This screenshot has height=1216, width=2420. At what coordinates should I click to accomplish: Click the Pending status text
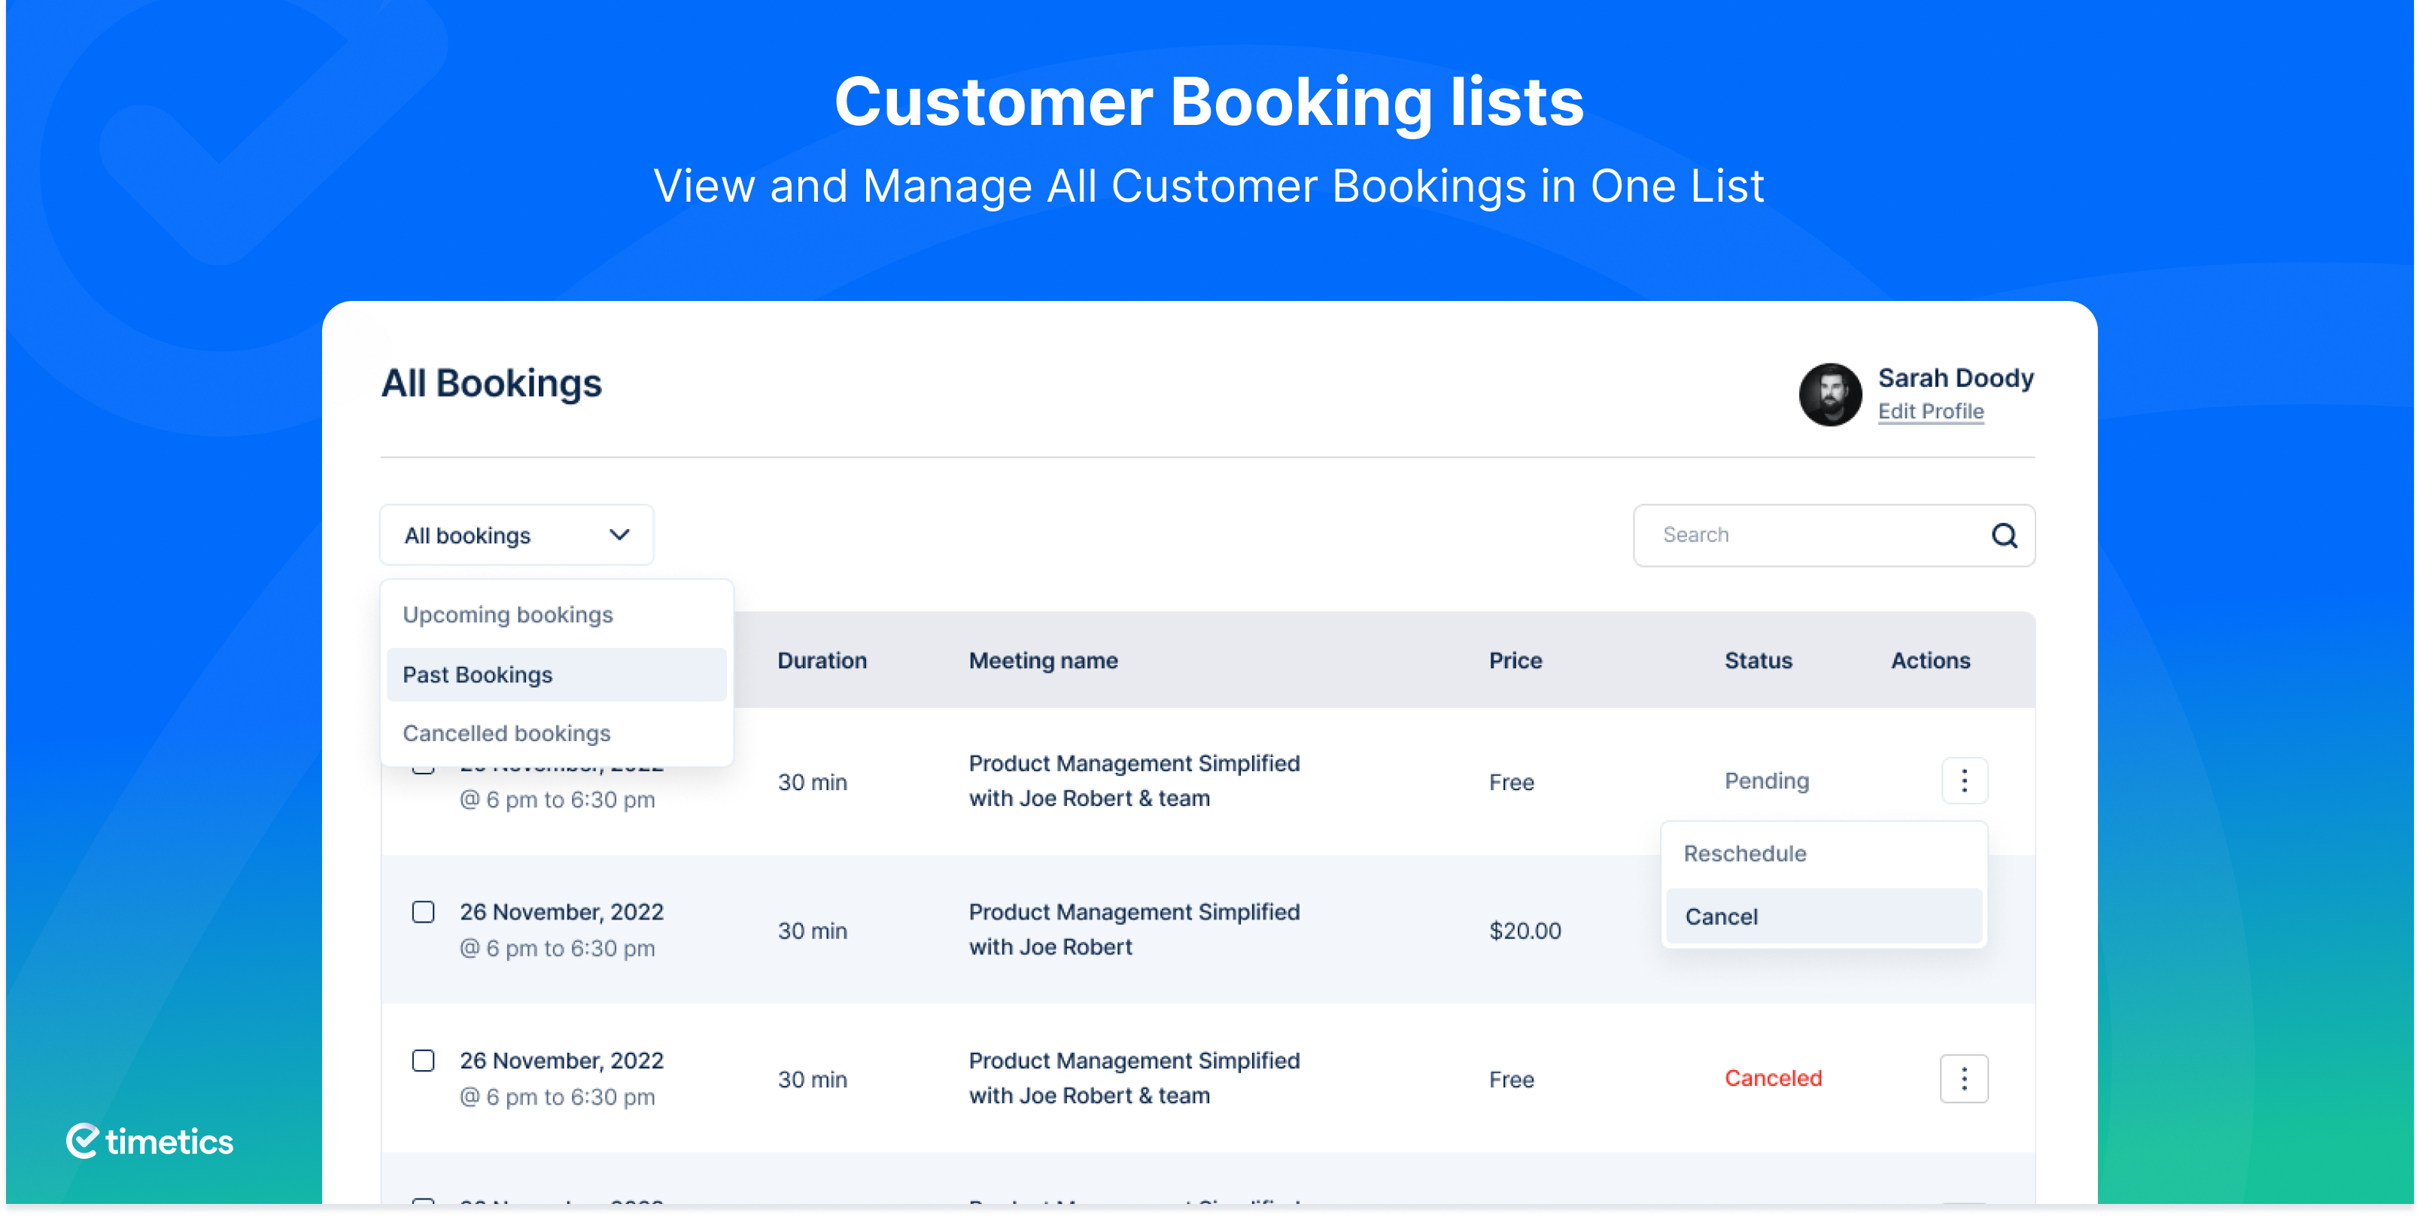click(x=1766, y=781)
